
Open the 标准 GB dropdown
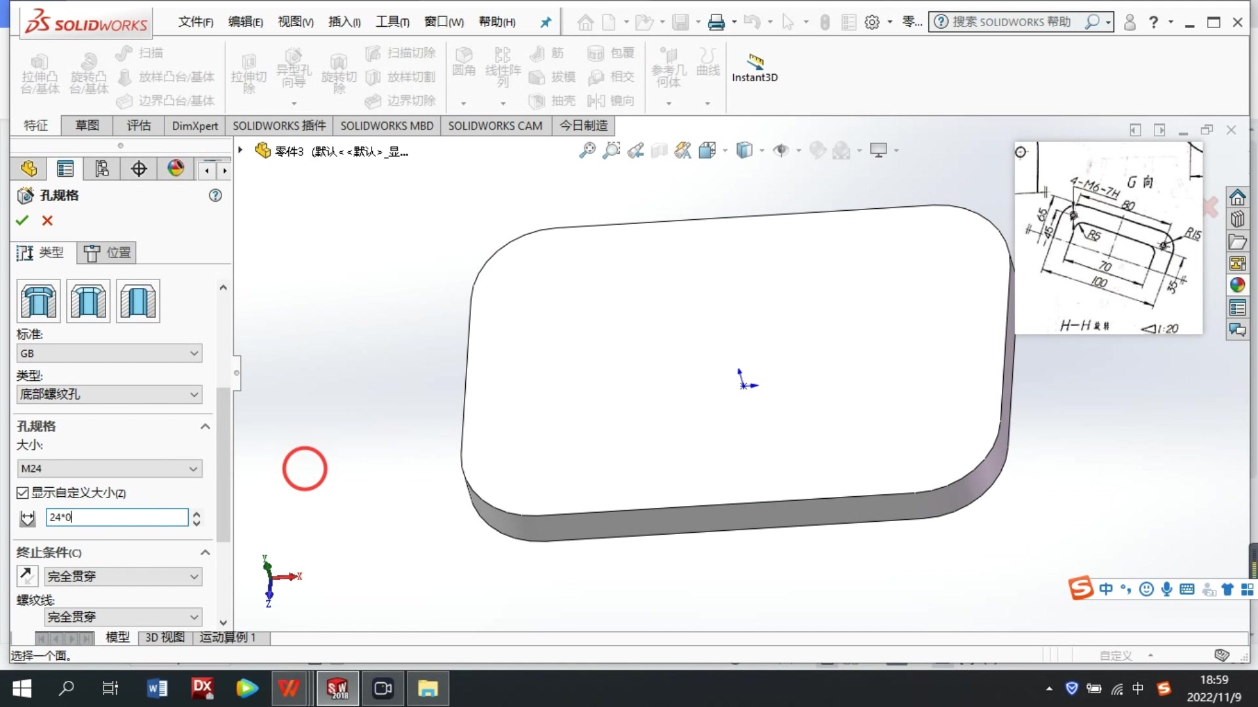point(109,353)
